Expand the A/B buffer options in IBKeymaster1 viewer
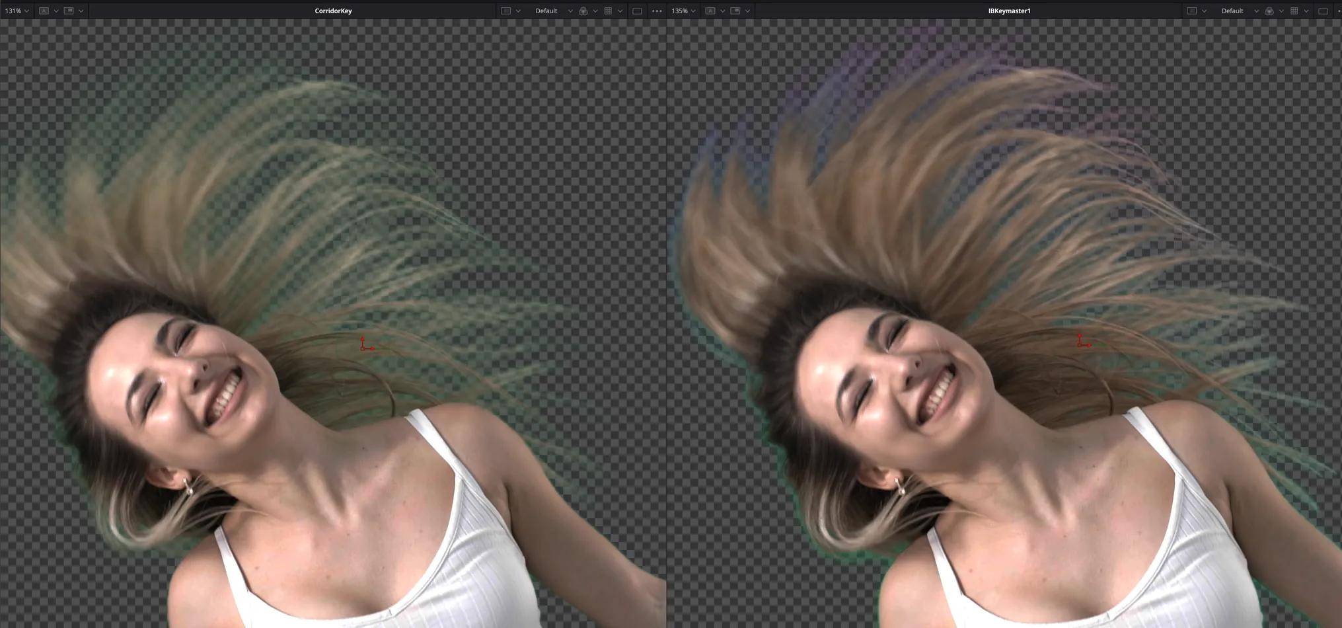The image size is (1342, 628). pyautogui.click(x=723, y=11)
